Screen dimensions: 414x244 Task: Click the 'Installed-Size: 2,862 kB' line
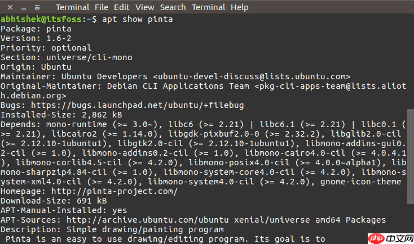61,115
